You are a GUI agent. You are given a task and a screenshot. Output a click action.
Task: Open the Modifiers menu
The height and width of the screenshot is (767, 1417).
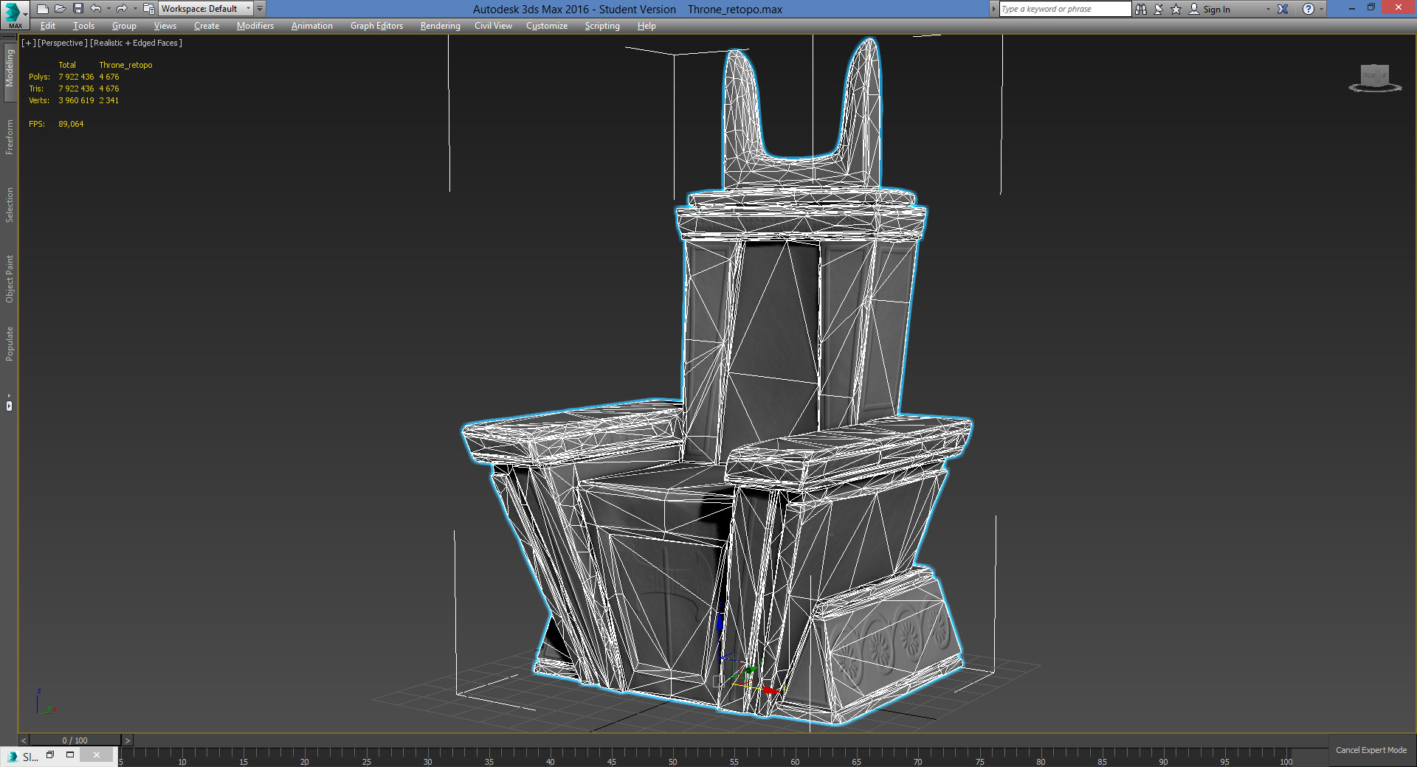pos(255,26)
